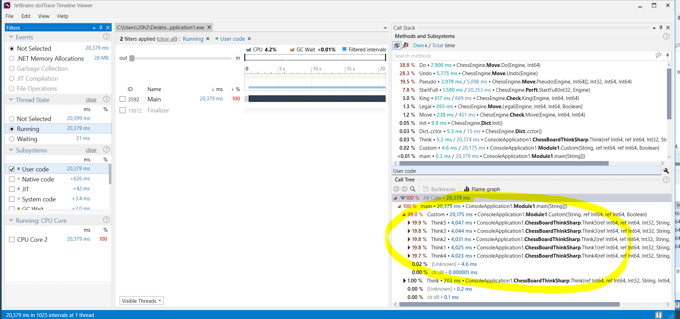Collapse the Thread State section
The width and height of the screenshot is (680, 319).
tap(11, 100)
